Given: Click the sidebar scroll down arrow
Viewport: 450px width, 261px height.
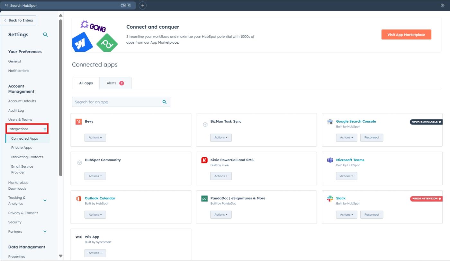Looking at the screenshot, I should point(60,256).
